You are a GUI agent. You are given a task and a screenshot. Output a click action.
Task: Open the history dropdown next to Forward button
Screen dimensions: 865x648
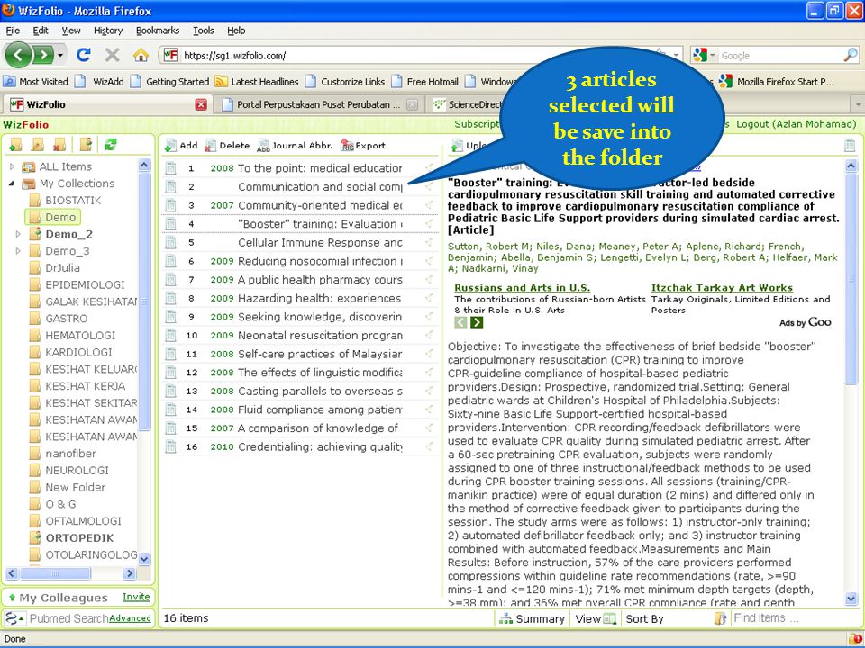coord(60,55)
